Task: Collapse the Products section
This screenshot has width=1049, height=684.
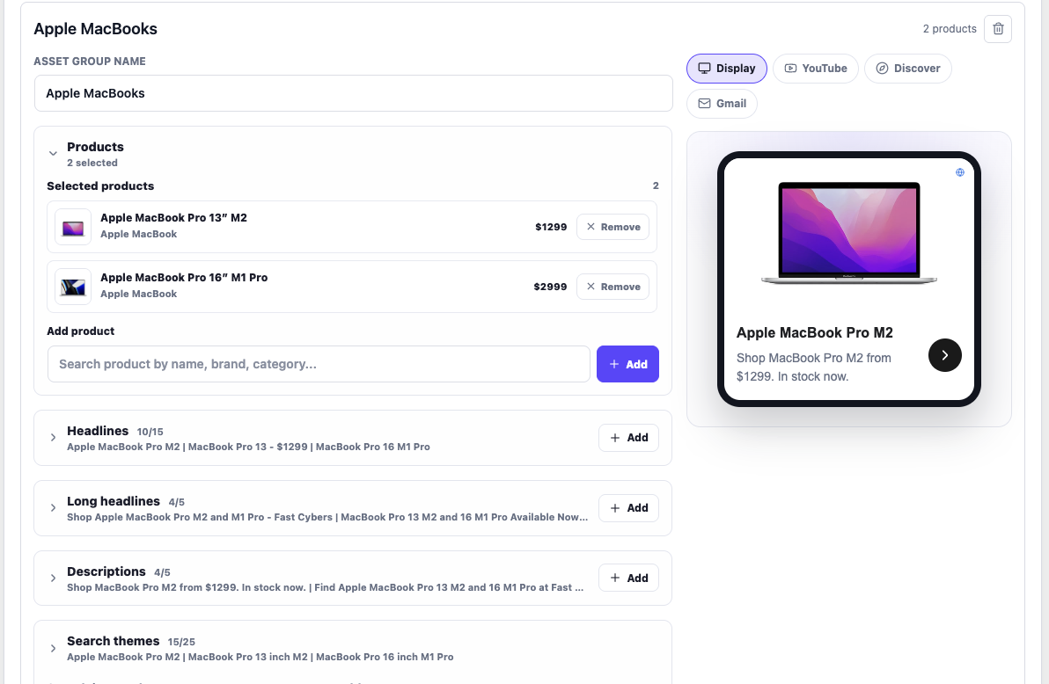Action: point(53,154)
